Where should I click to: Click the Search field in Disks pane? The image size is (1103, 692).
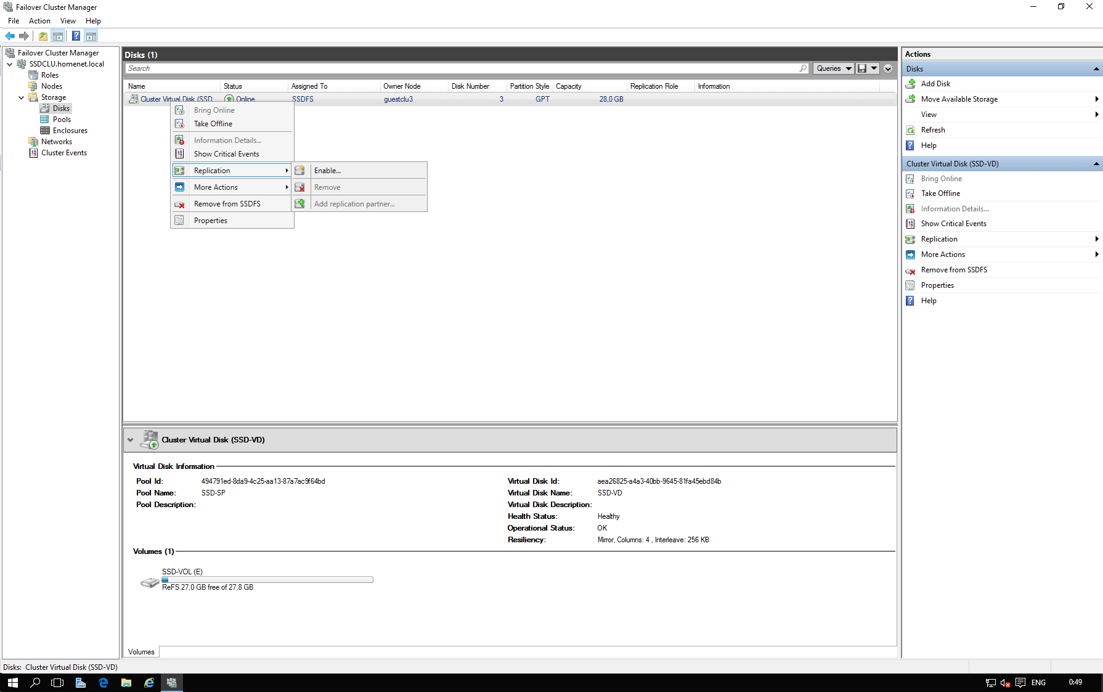(x=462, y=68)
